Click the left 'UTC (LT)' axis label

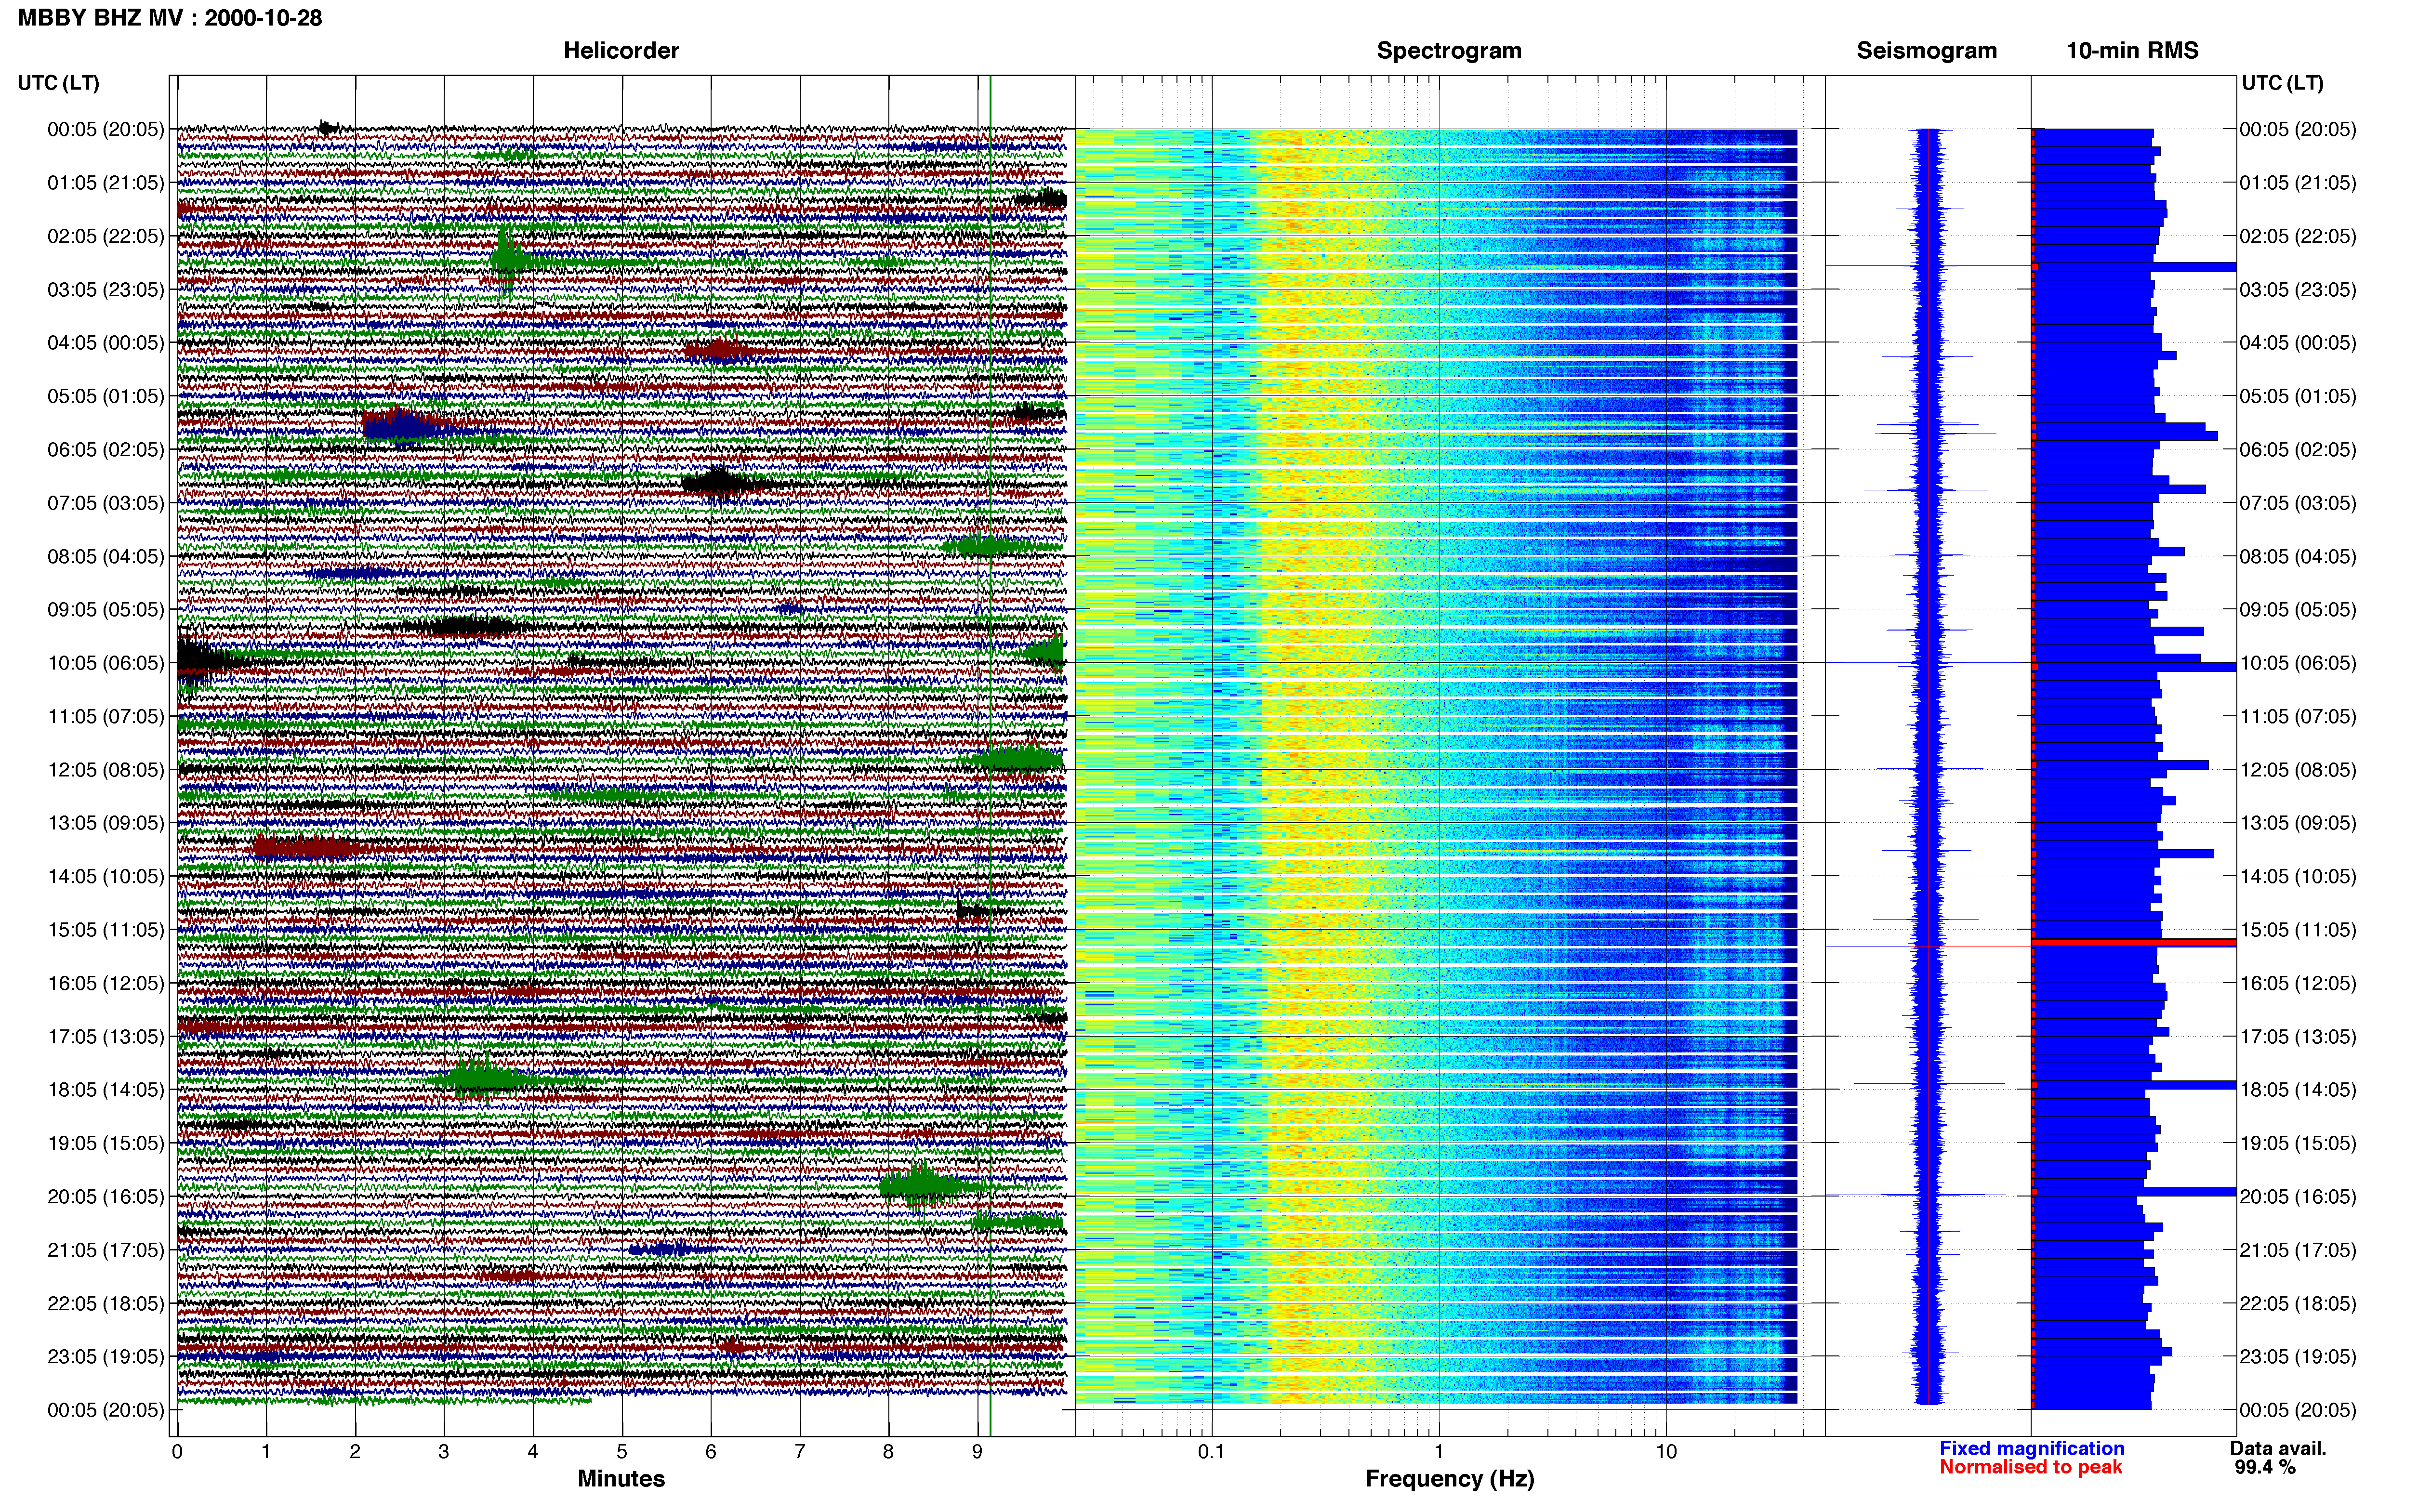click(x=58, y=83)
